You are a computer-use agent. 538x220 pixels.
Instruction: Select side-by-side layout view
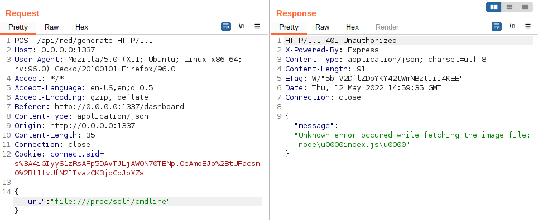494,7
